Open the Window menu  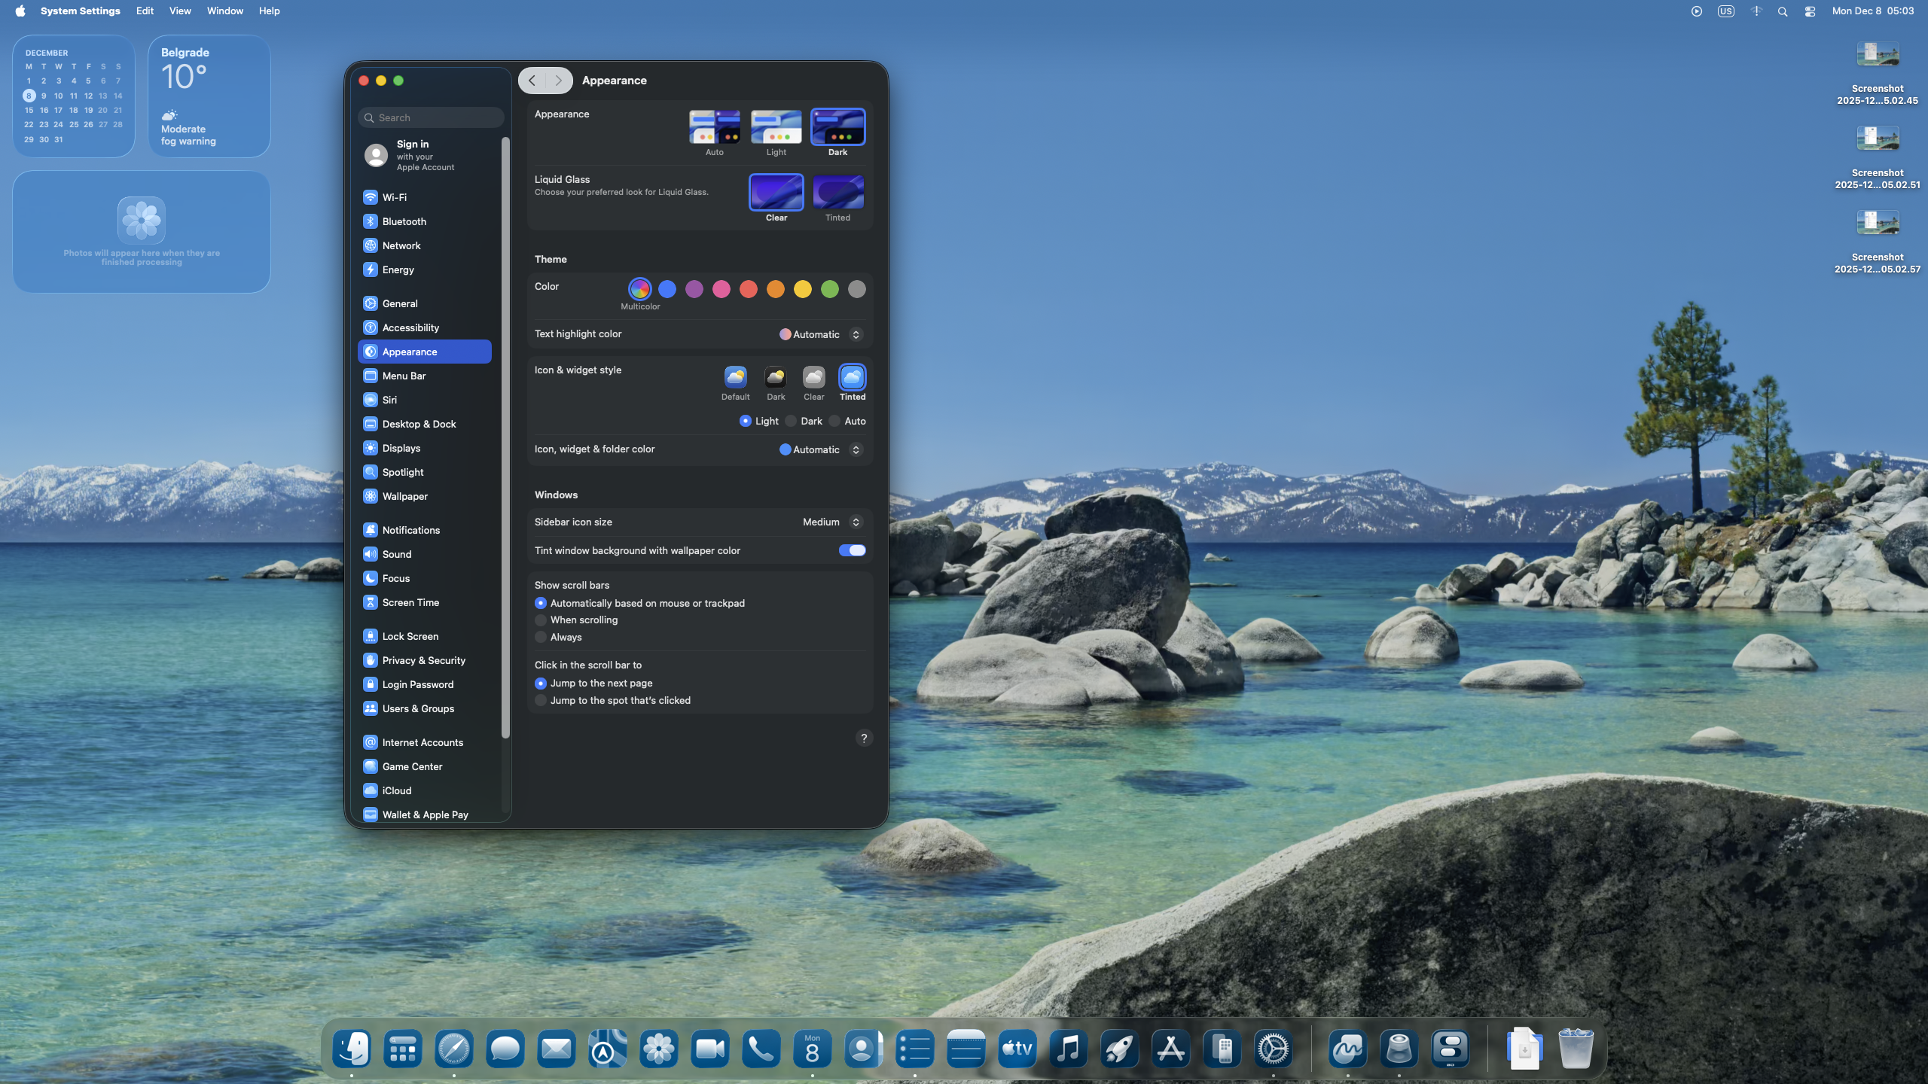click(224, 11)
